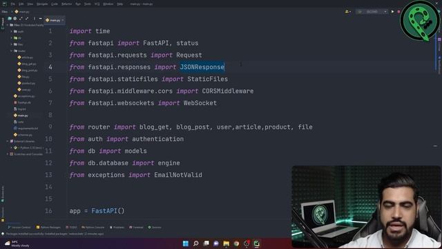Open the File menu
The height and width of the screenshot is (249, 442).
coord(12,4)
